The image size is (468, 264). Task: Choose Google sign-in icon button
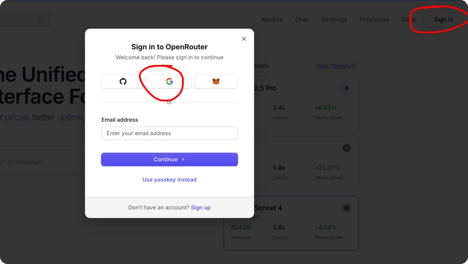point(170,82)
